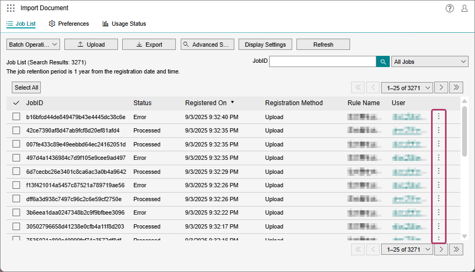Switch to the Preferences tab
475x272 pixels.
(69, 24)
